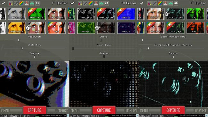Open MENU on the Beam Refresh screen
208x117 pixels.
(144, 111)
